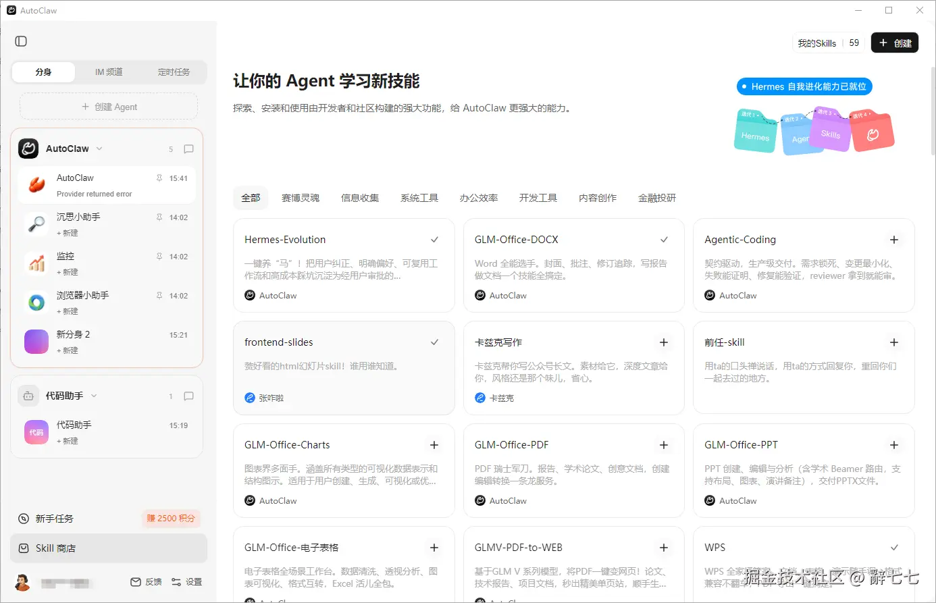Add GLM-Office-PPT with plus icon

point(894,445)
